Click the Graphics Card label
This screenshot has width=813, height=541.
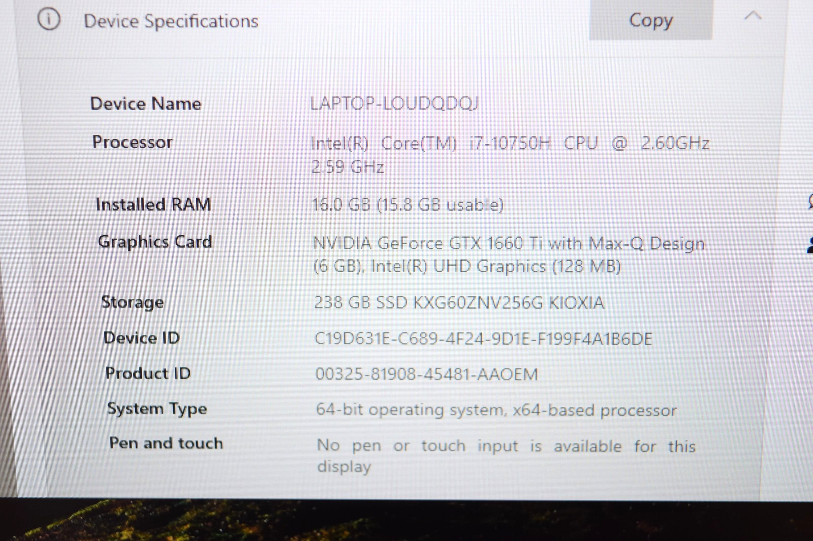click(155, 242)
